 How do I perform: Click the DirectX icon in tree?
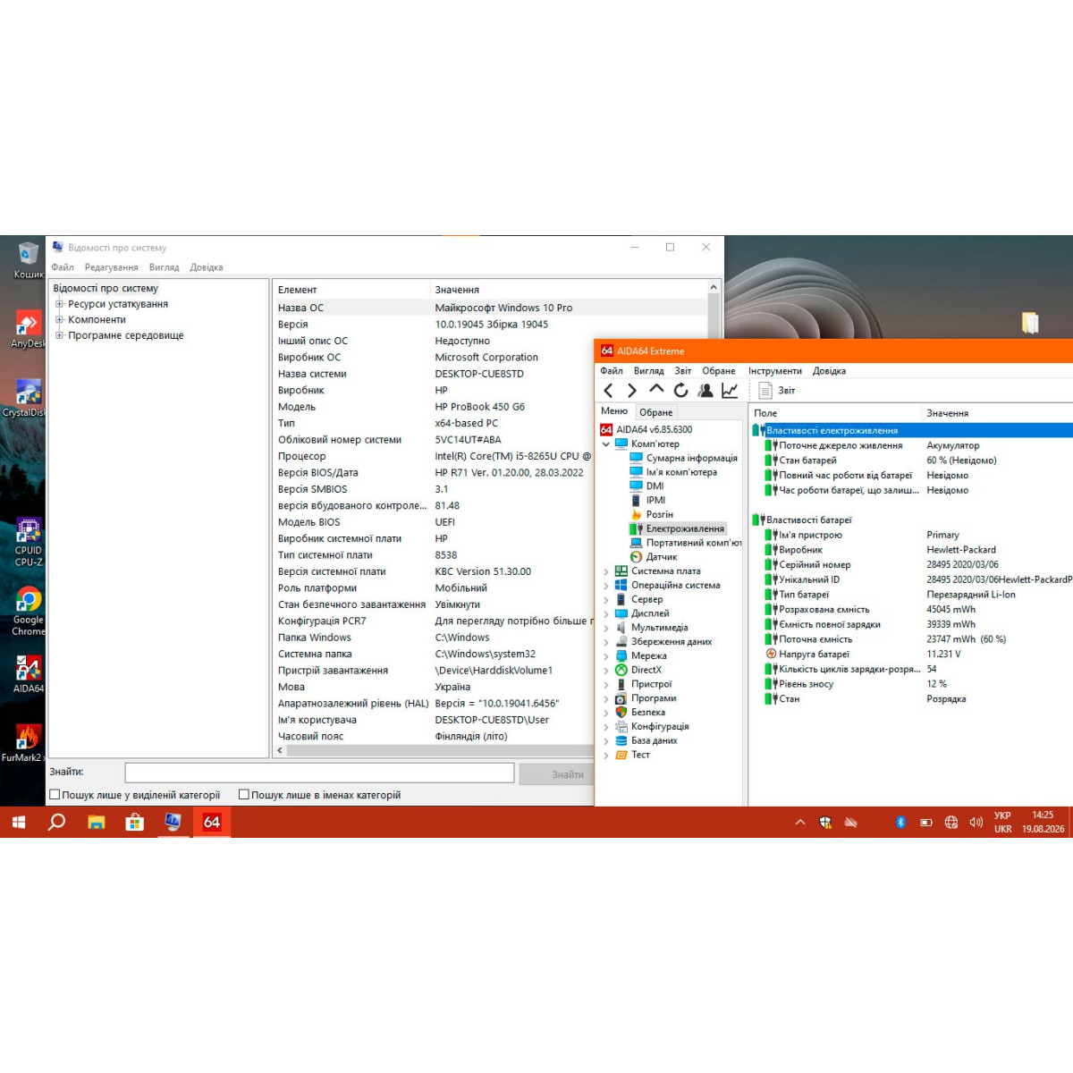(621, 670)
